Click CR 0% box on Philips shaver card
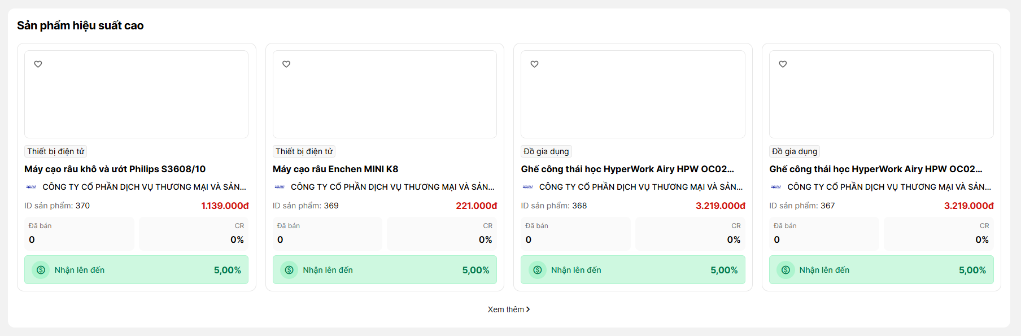Screen dimensions: 1021x336 pos(193,233)
